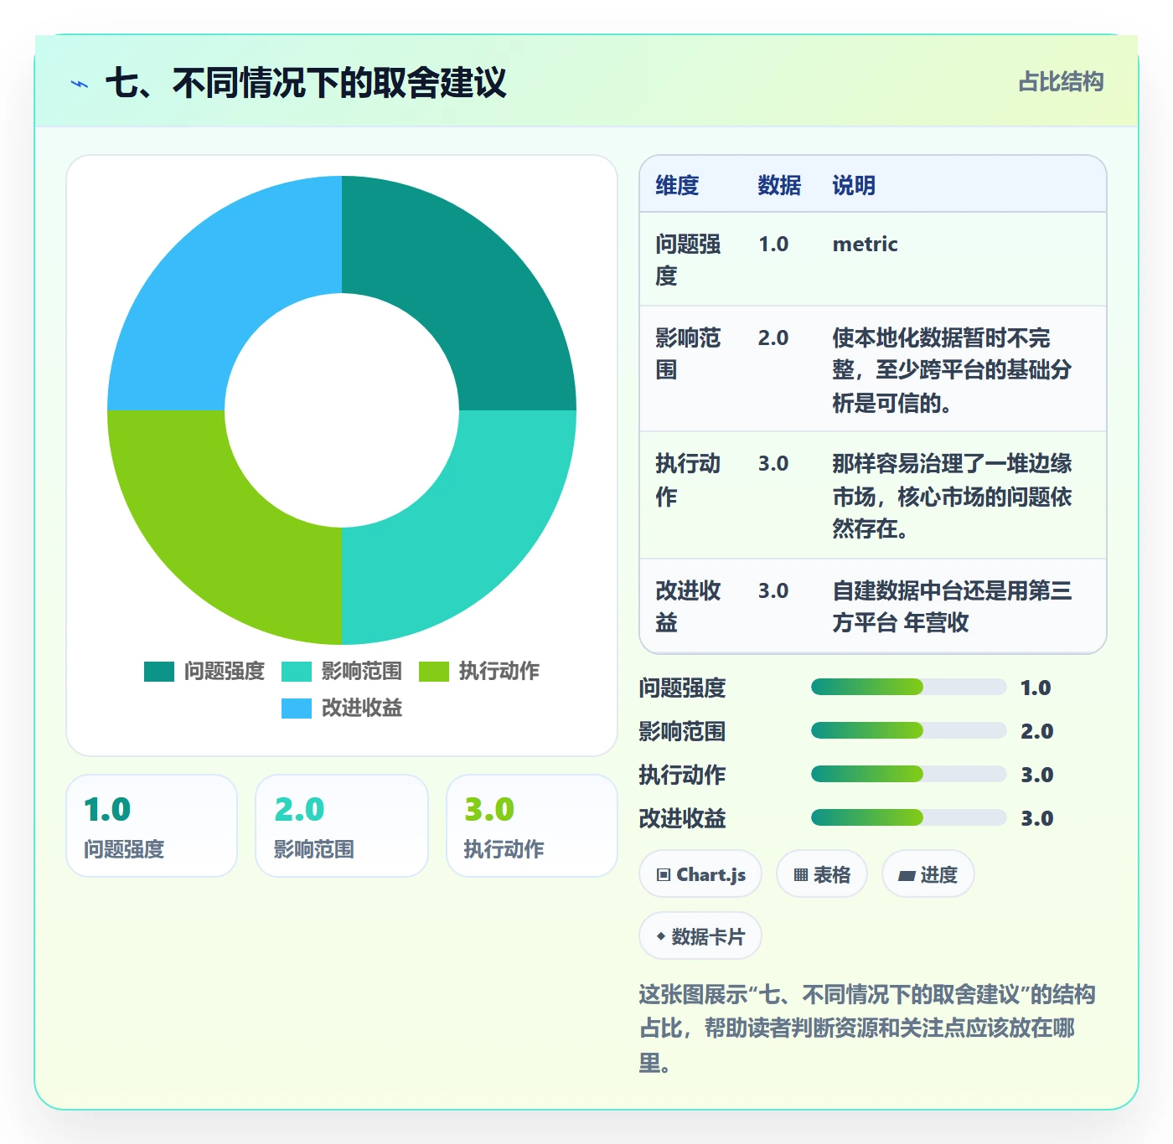This screenshot has width=1173, height=1144.
Task: Click the dark teal donut segment
Action: (x=465, y=286)
